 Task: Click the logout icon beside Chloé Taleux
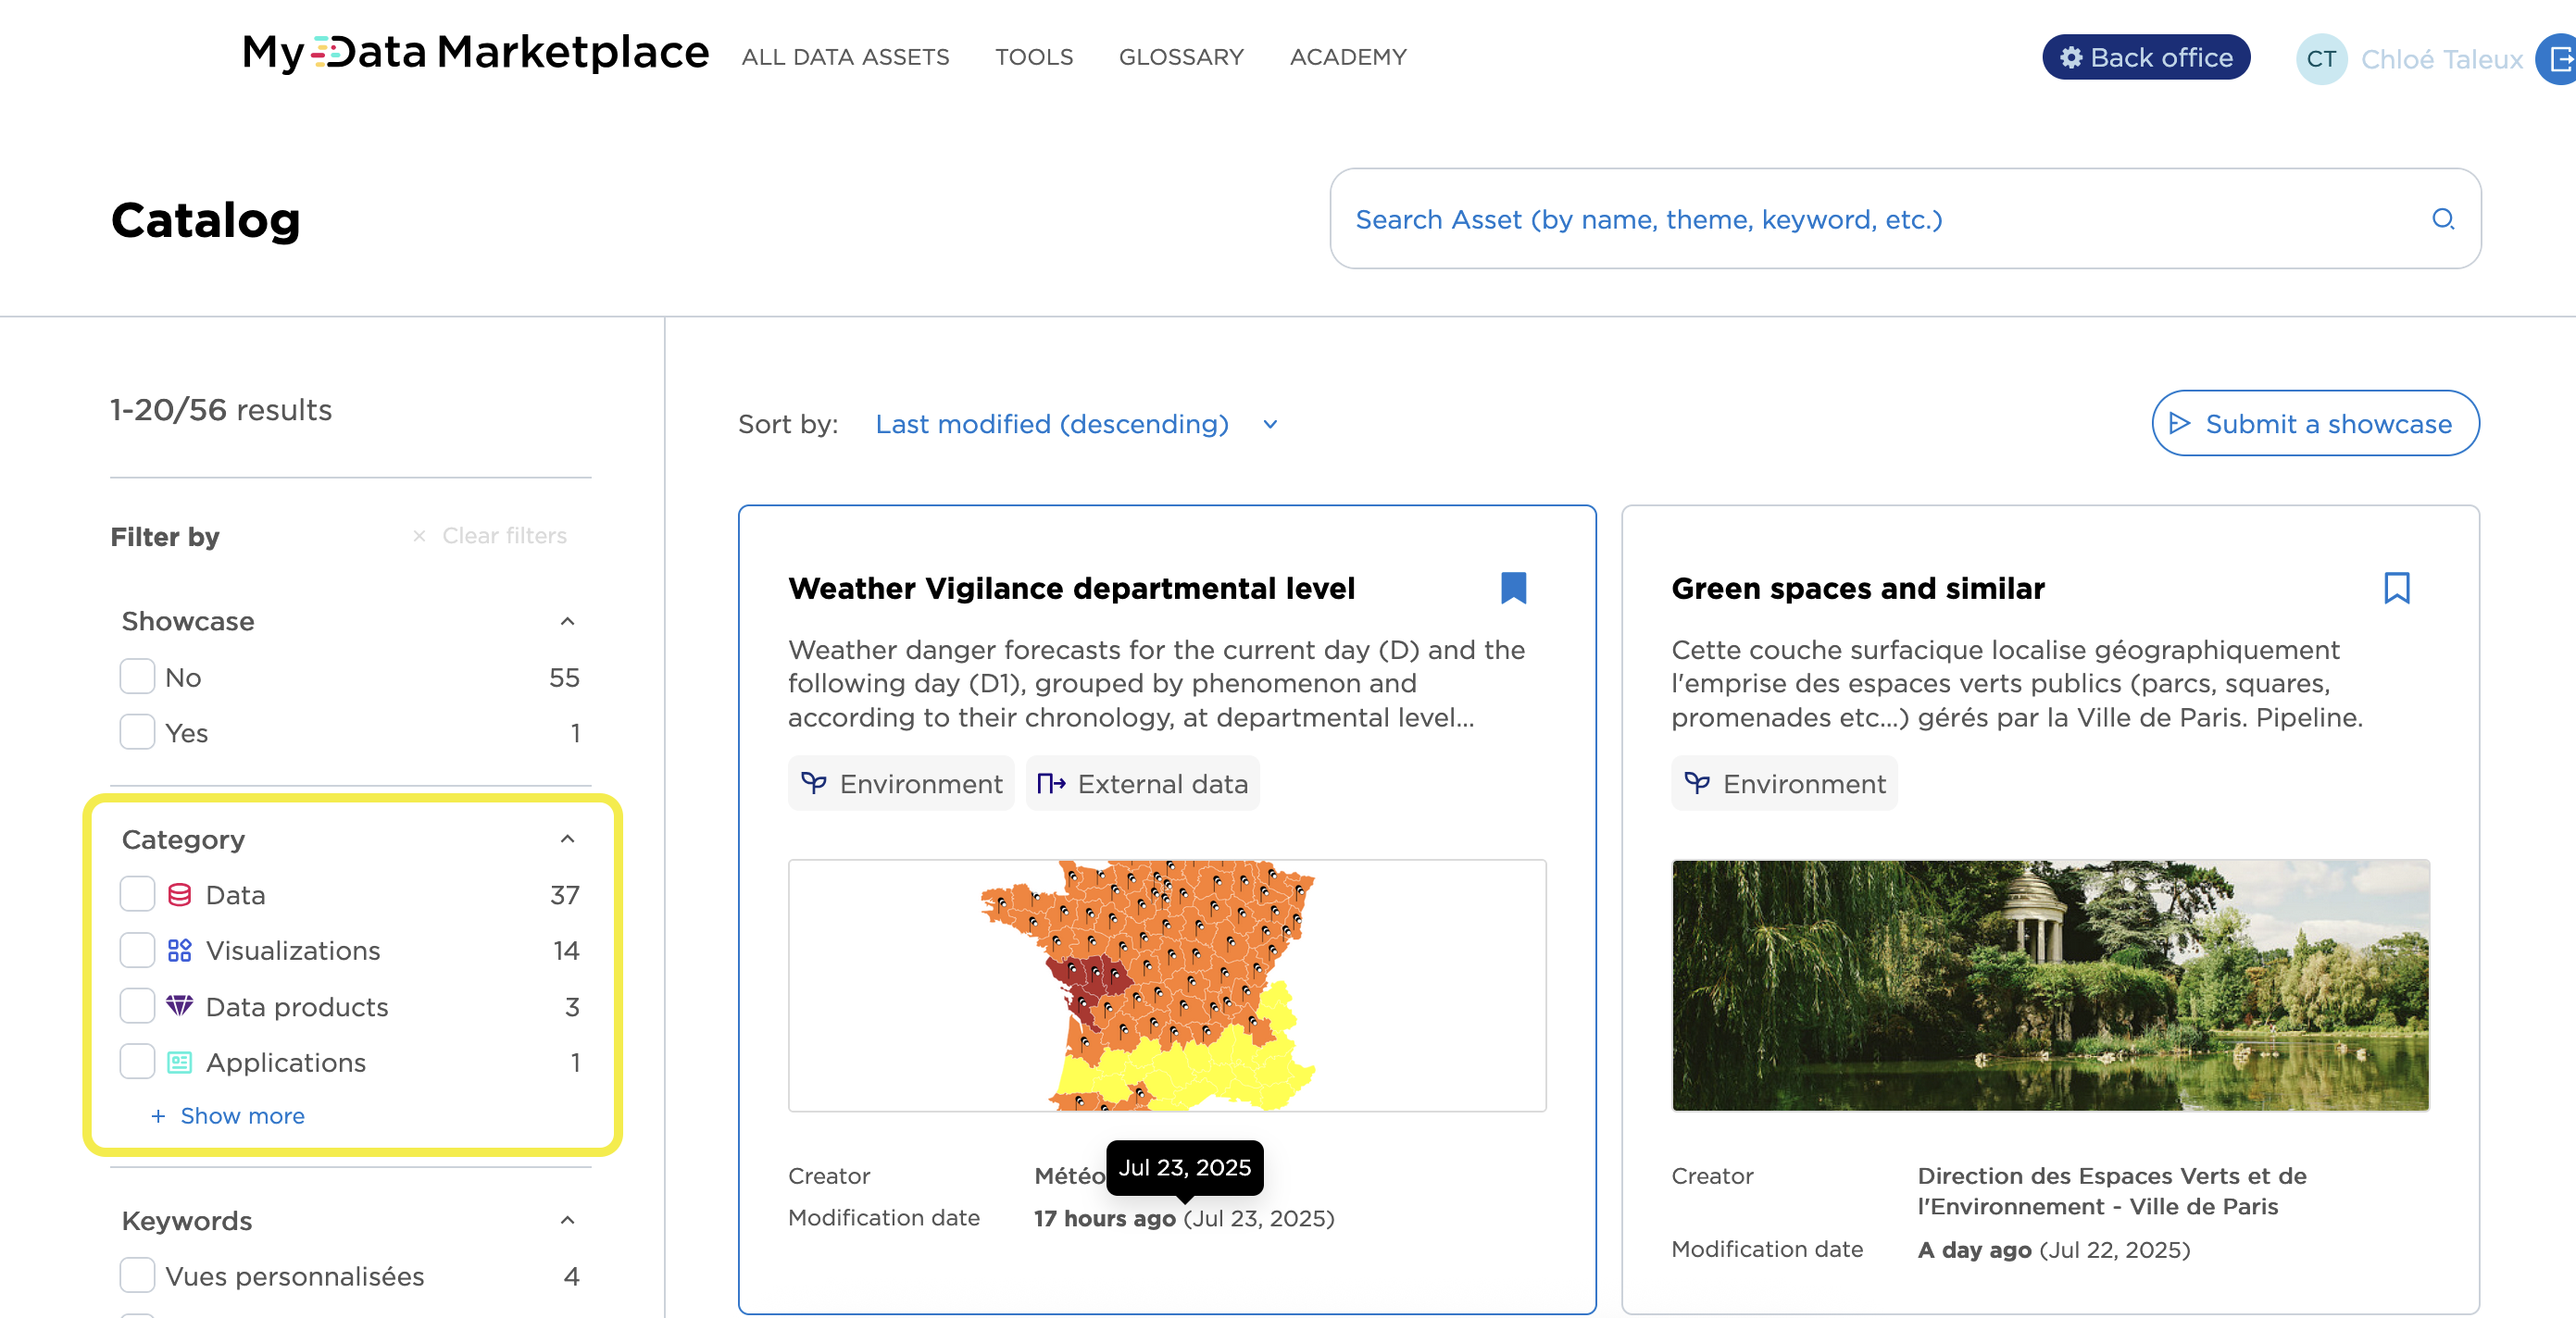point(2561,59)
